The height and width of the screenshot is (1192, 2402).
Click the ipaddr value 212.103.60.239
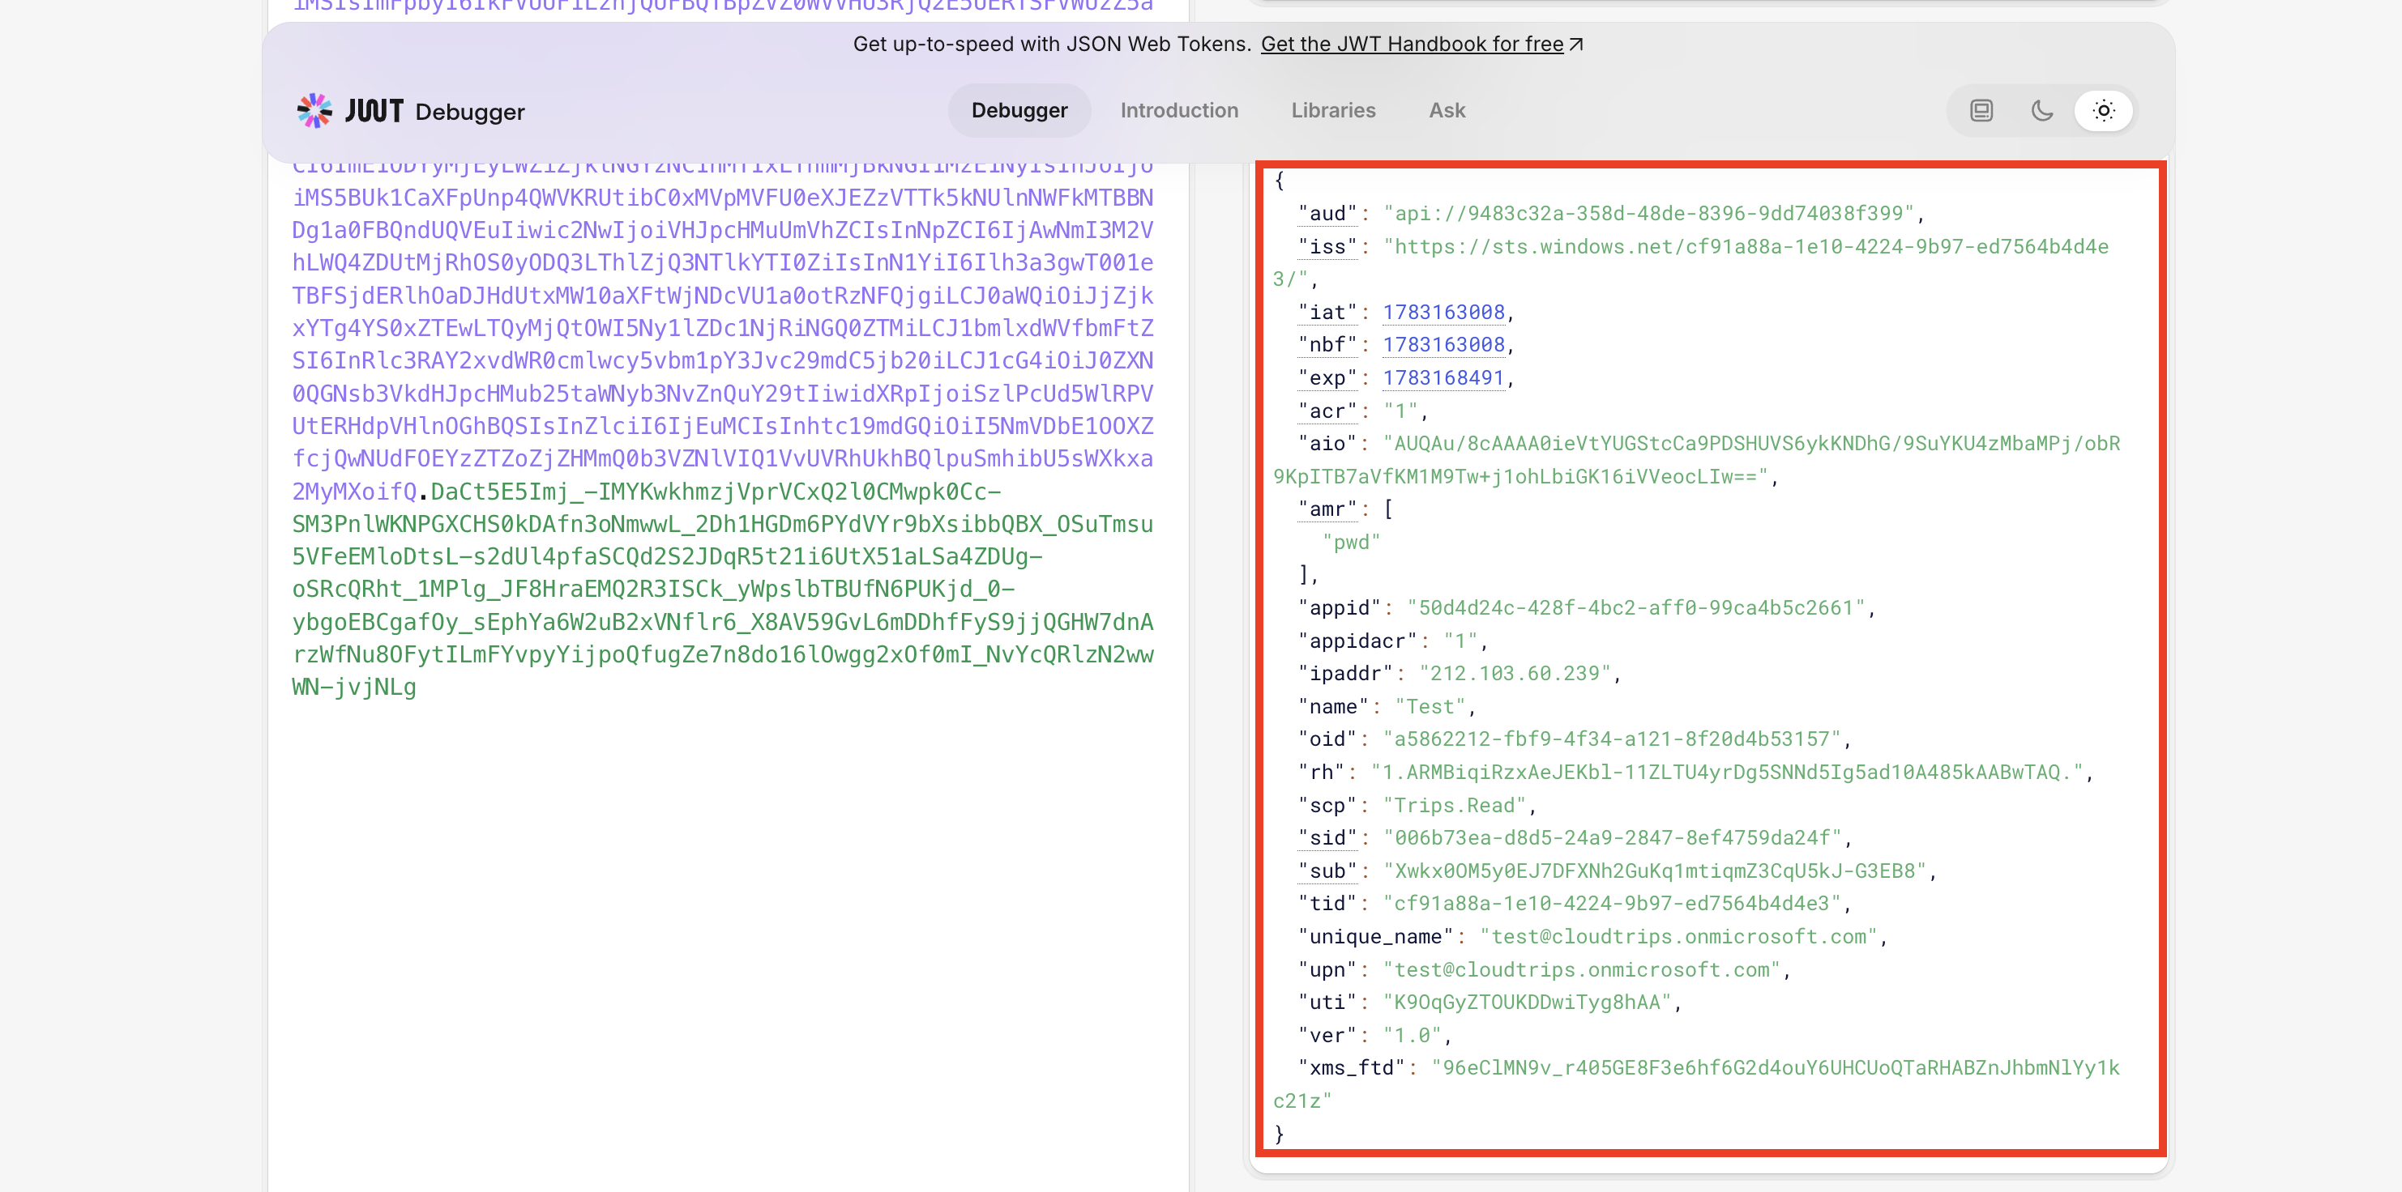(x=1515, y=674)
